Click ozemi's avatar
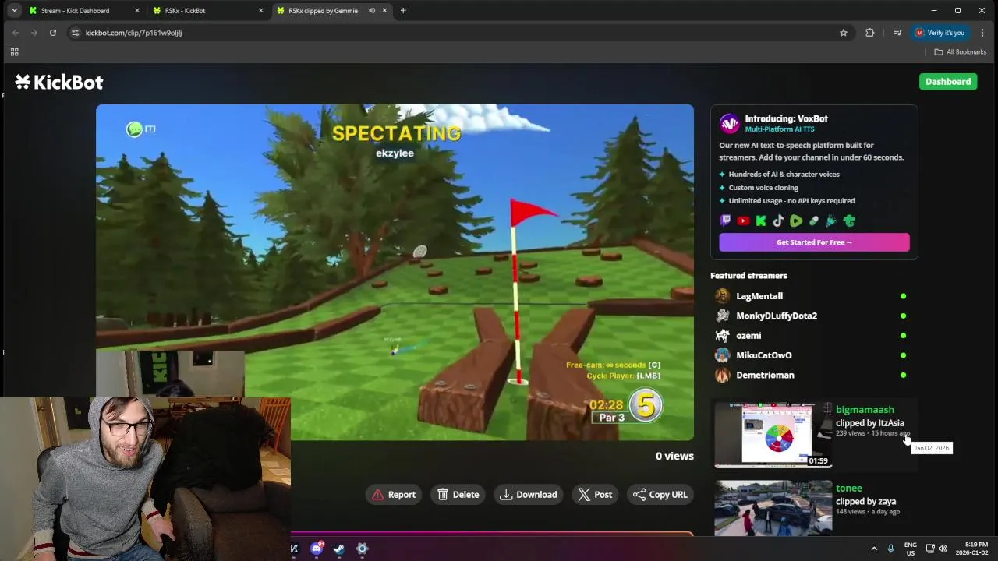Image resolution: width=998 pixels, height=561 pixels. click(723, 336)
